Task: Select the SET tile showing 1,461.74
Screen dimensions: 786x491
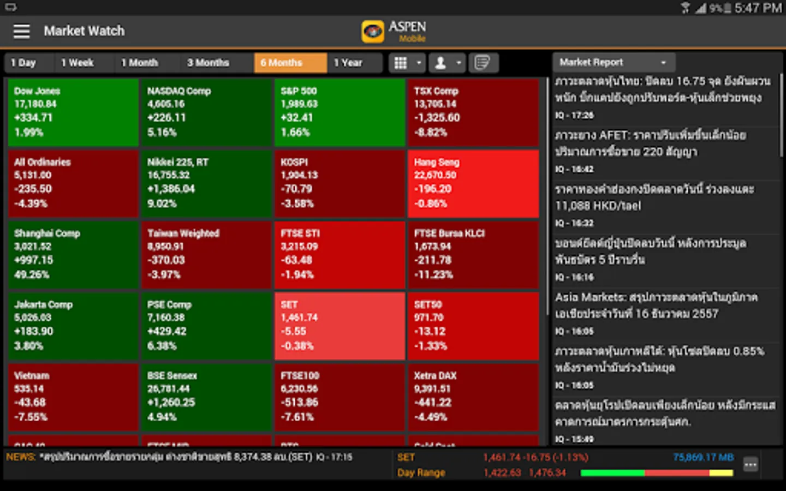Action: [x=340, y=326]
